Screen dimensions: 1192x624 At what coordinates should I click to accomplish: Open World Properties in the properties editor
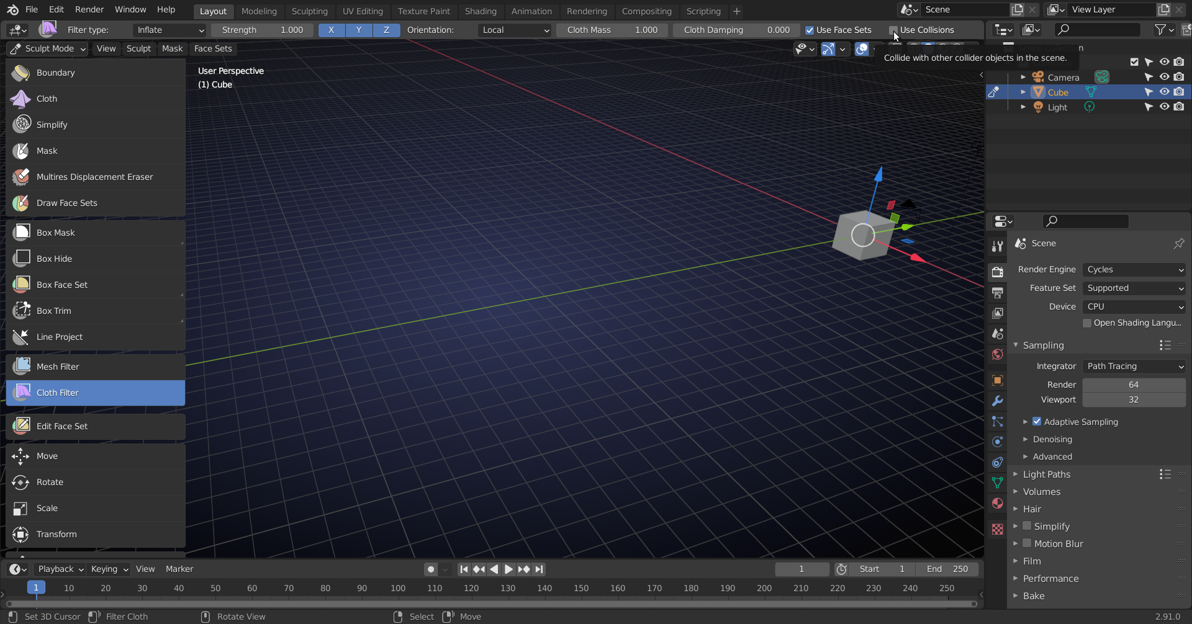click(x=998, y=354)
